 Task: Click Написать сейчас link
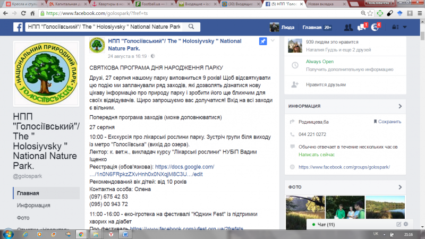[x=317, y=155]
